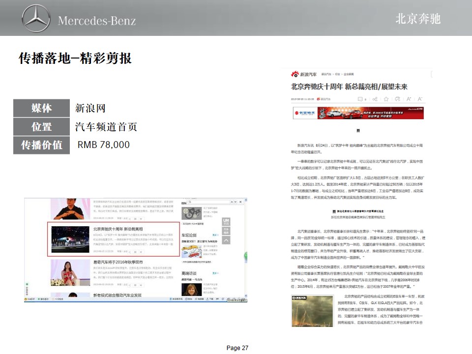Click the 位置 label cell
This screenshot has height=354, width=472.
[41, 127]
